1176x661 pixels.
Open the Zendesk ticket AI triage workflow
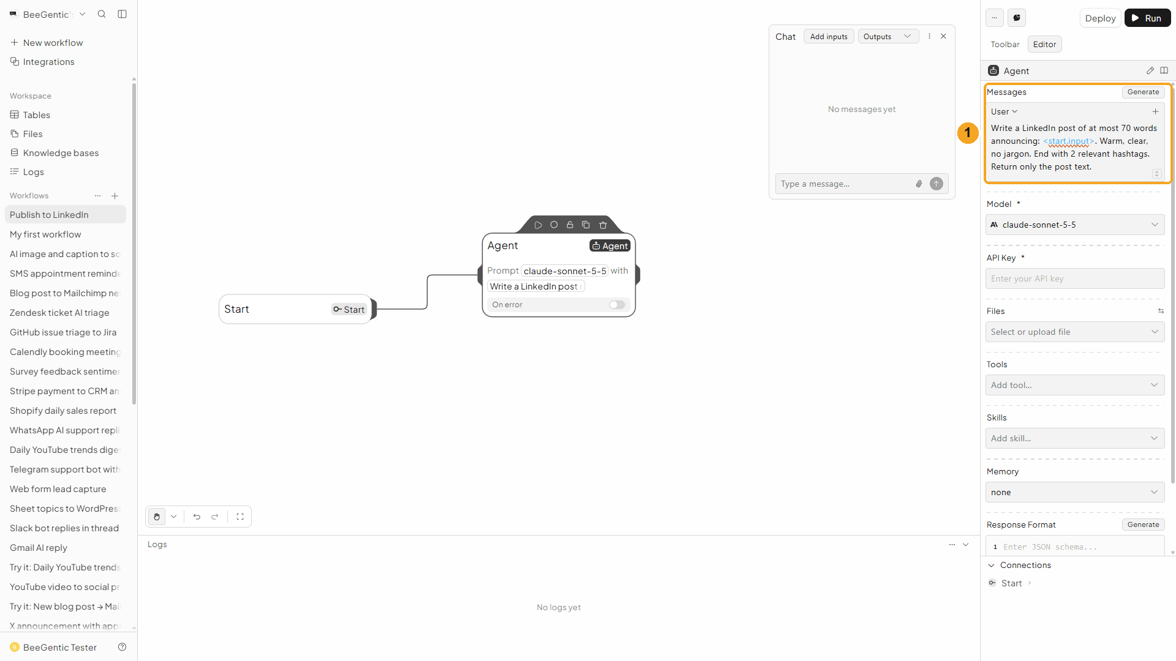59,313
